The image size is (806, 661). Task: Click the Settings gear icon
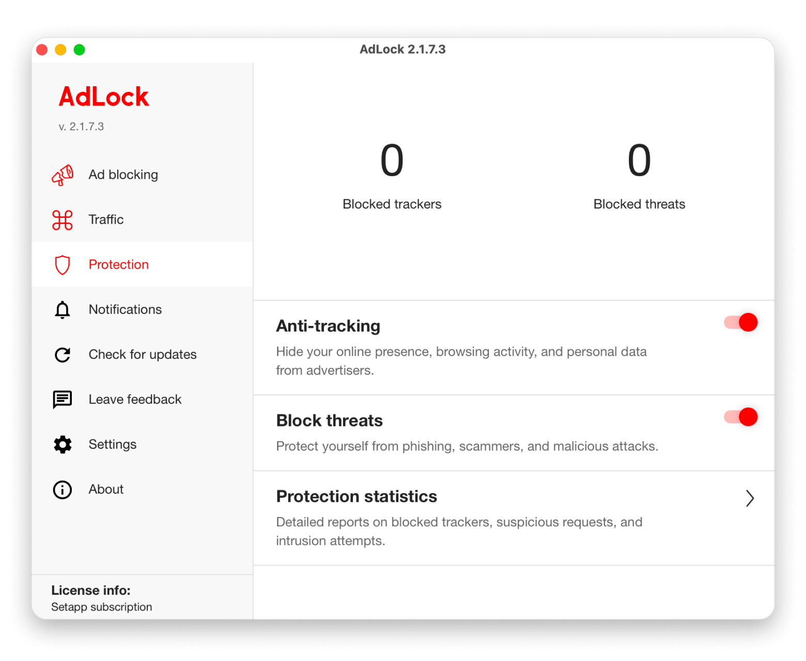tap(63, 445)
